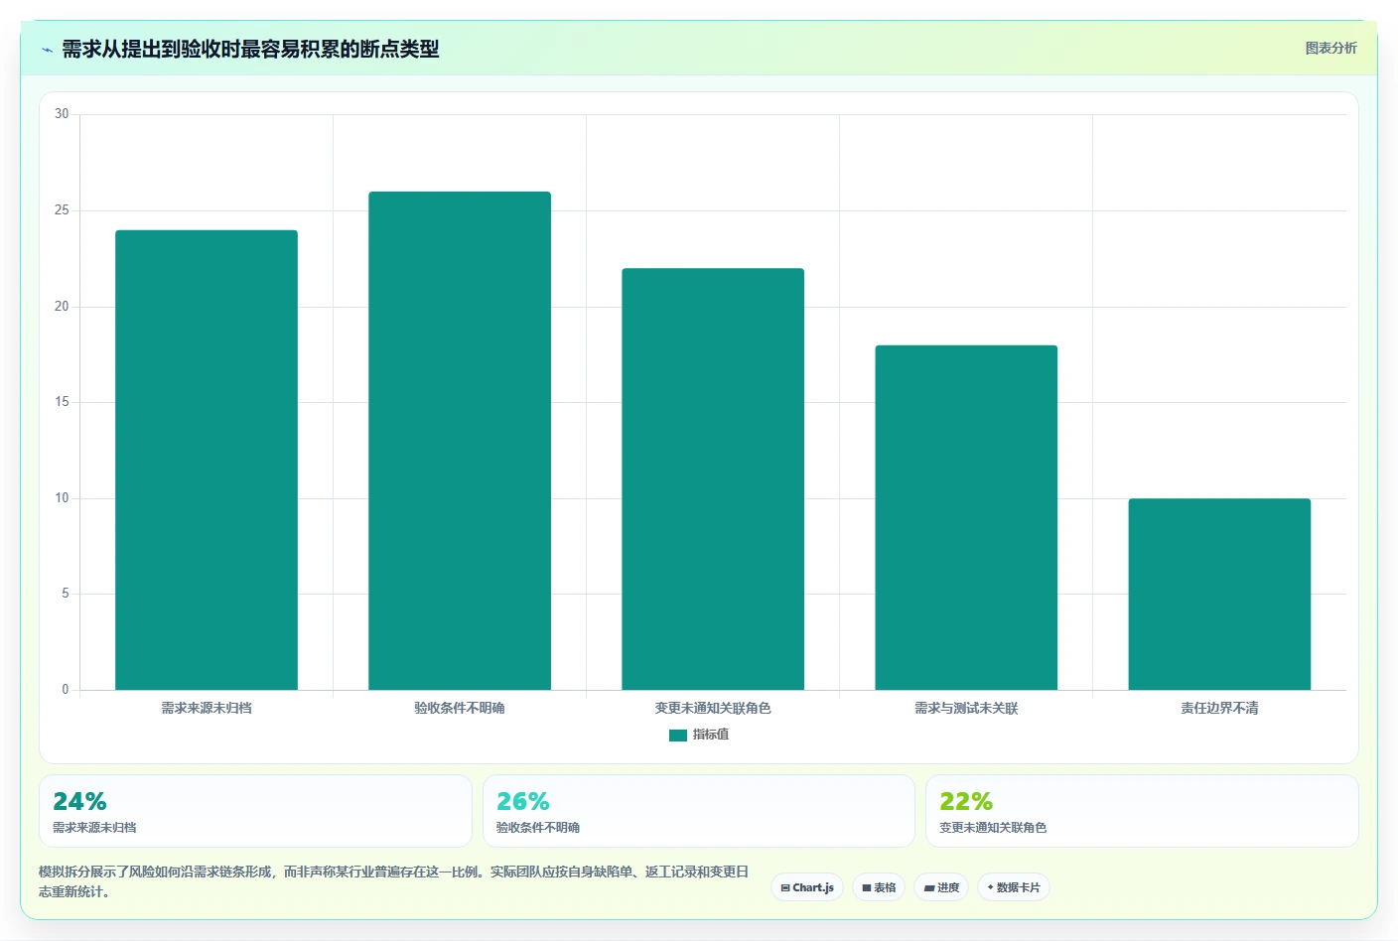Click the y-axis tick label 15
Viewport: 1398px width, 941px height.
pos(62,402)
